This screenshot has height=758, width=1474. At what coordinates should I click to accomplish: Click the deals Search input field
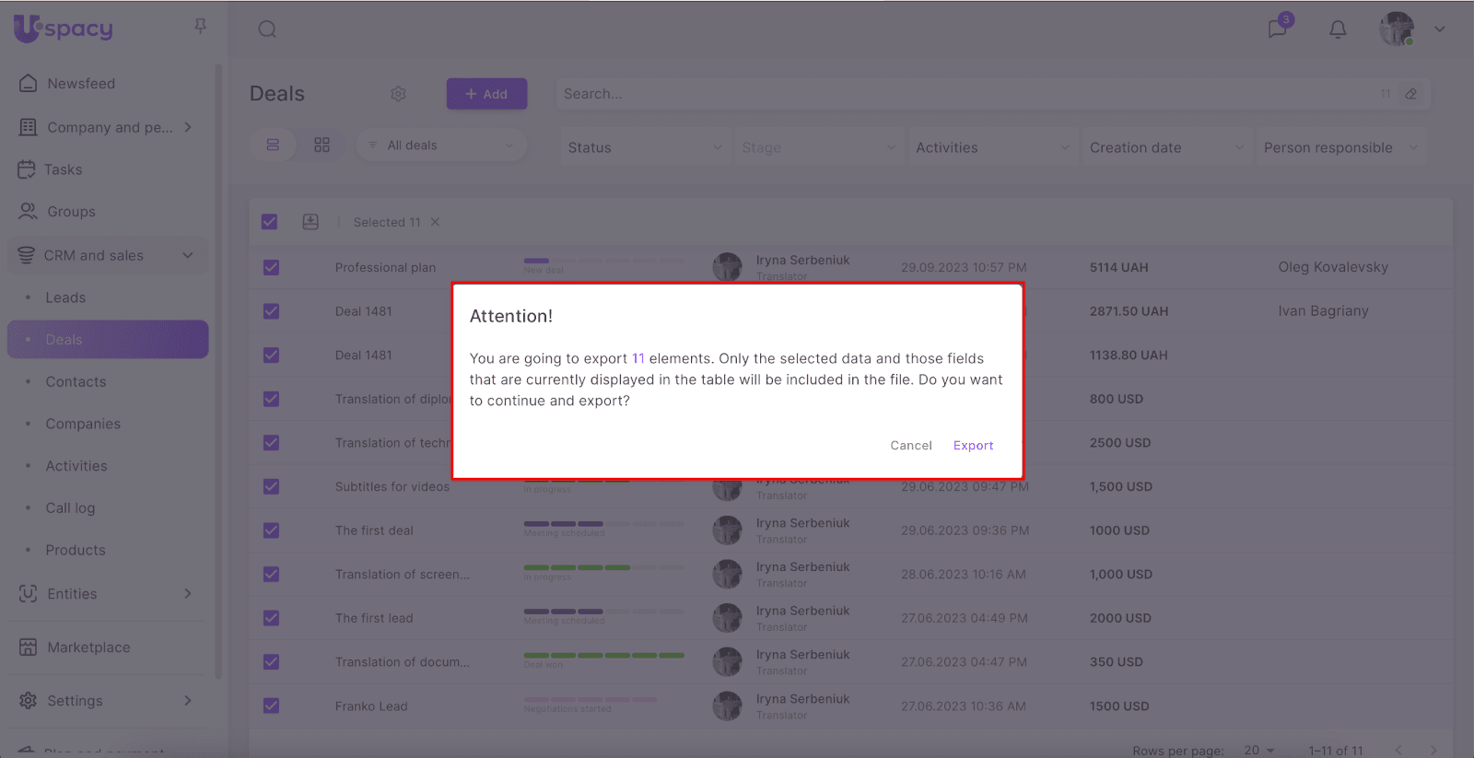click(x=967, y=94)
